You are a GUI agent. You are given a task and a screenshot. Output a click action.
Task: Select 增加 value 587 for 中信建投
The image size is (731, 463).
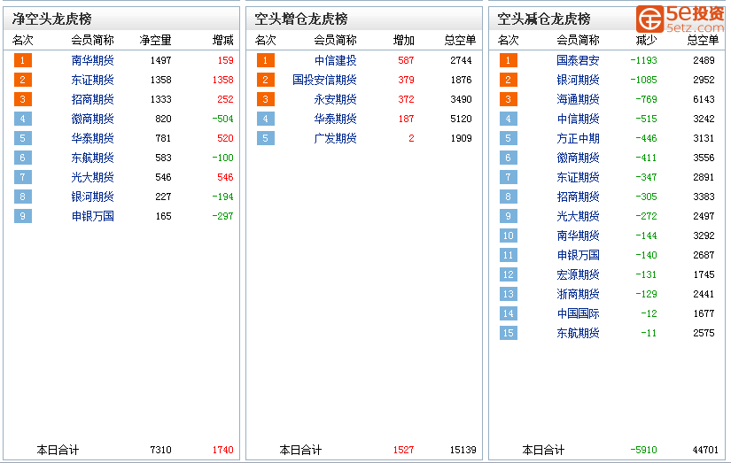tap(406, 60)
